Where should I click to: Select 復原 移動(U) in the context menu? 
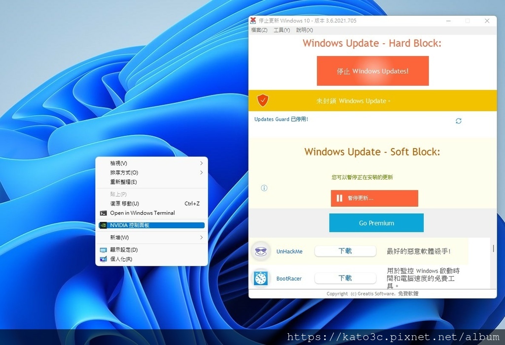[151, 204]
